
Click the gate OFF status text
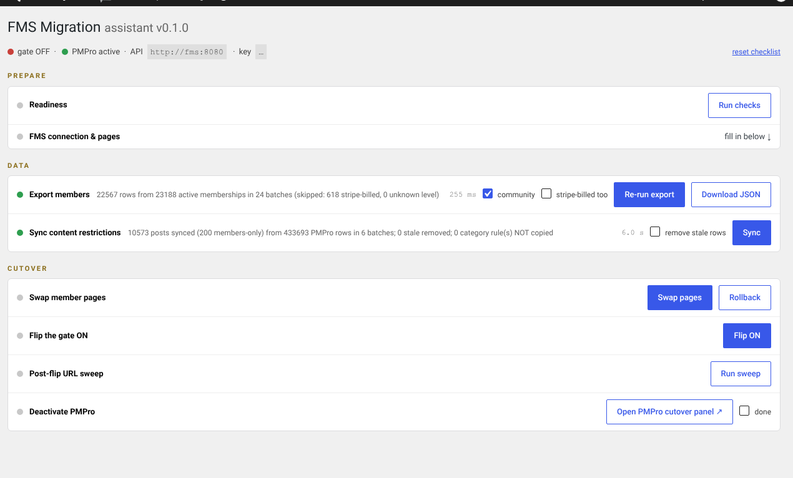tap(34, 52)
